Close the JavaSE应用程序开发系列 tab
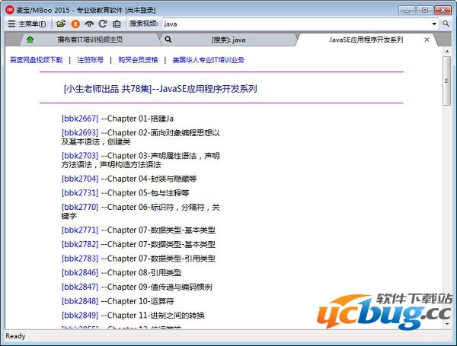Viewport: 457px width, 346px height. [427, 40]
